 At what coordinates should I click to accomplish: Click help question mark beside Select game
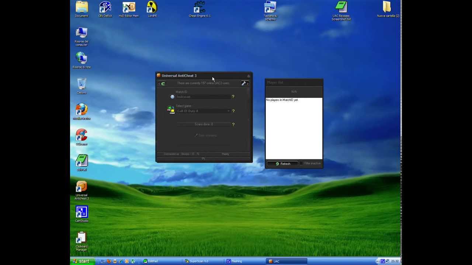[x=233, y=111]
